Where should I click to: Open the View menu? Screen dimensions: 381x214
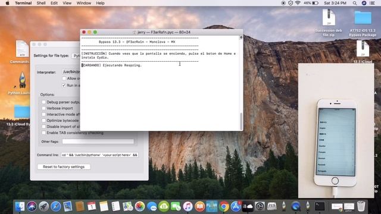[67, 3]
